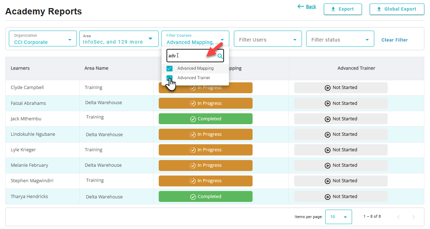430x229 pixels.
Task: Click Faizal Abrahams' In Progress status icon
Action: (x=193, y=103)
